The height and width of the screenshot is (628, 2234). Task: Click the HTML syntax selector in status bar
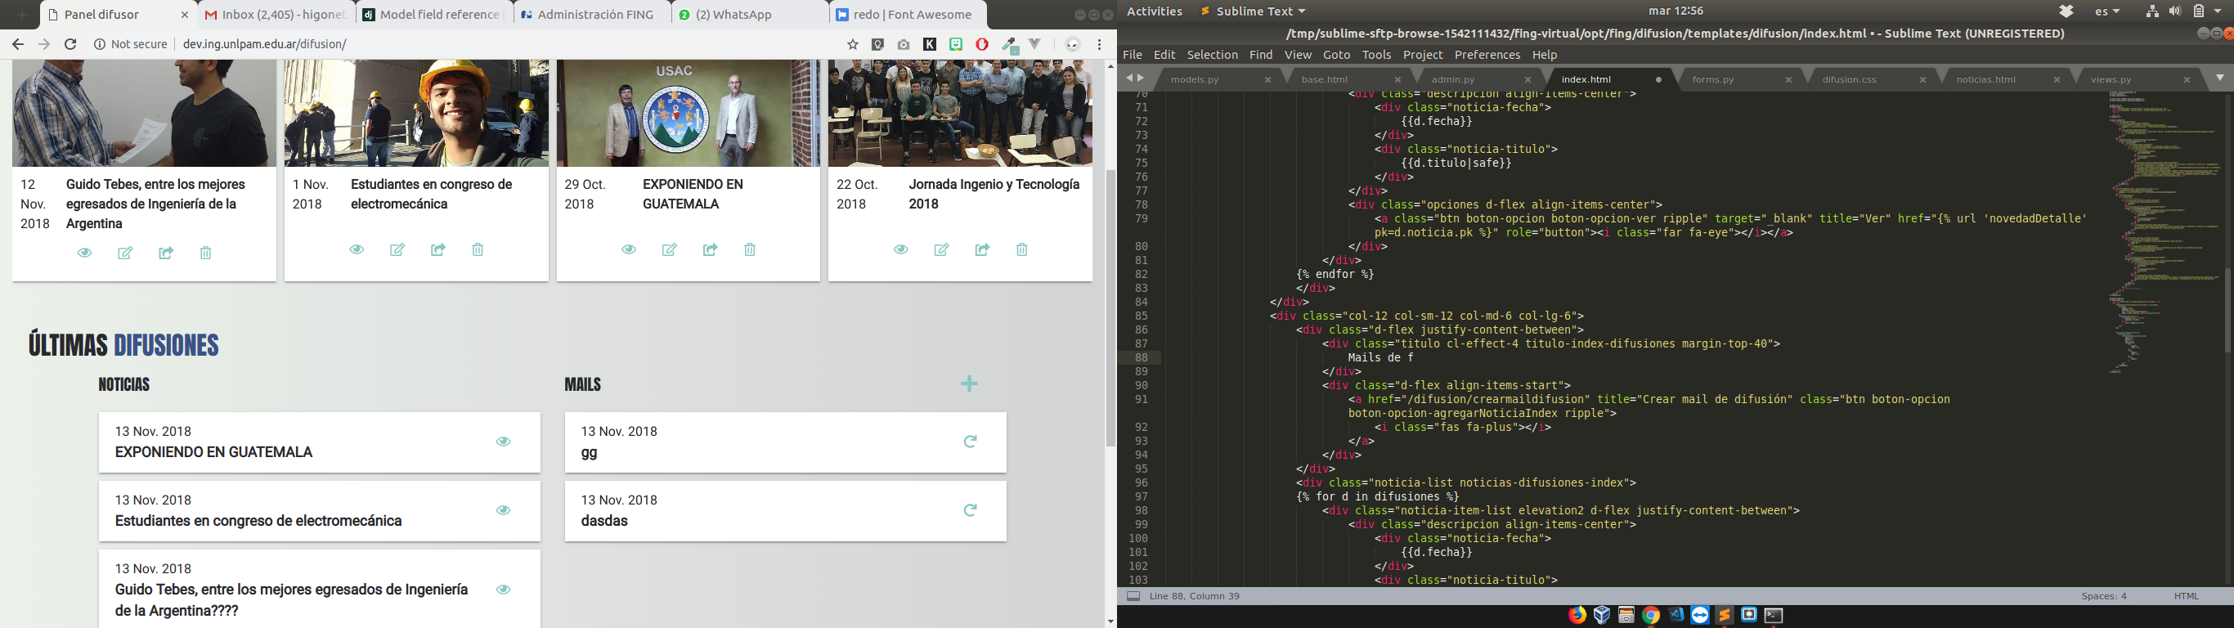click(x=2186, y=596)
